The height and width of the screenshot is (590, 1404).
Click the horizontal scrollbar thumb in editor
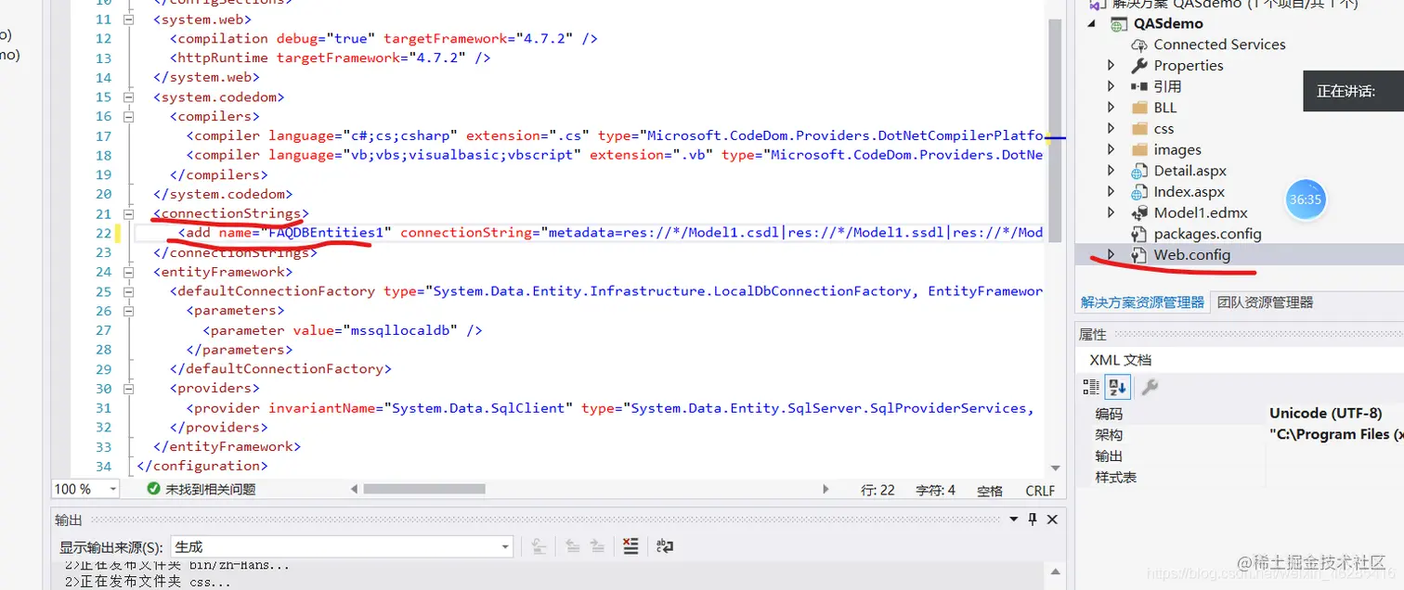[x=423, y=489]
